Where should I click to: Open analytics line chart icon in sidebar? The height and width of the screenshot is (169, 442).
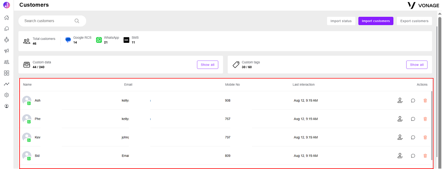click(7, 84)
